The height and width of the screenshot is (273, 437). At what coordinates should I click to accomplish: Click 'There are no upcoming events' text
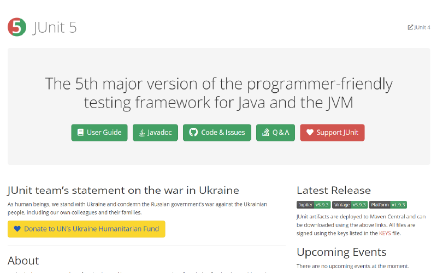(x=352, y=266)
